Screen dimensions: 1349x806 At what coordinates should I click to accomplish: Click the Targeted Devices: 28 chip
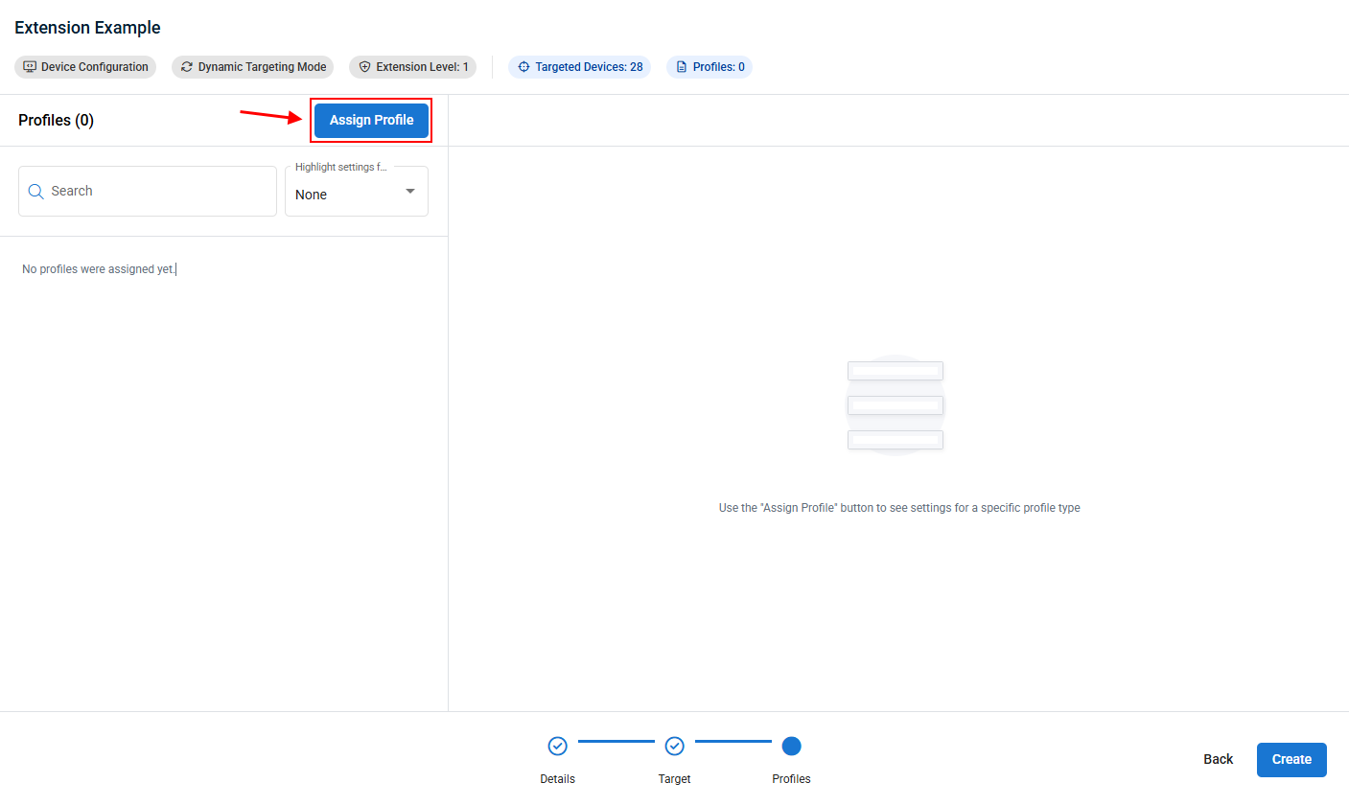pyautogui.click(x=579, y=67)
